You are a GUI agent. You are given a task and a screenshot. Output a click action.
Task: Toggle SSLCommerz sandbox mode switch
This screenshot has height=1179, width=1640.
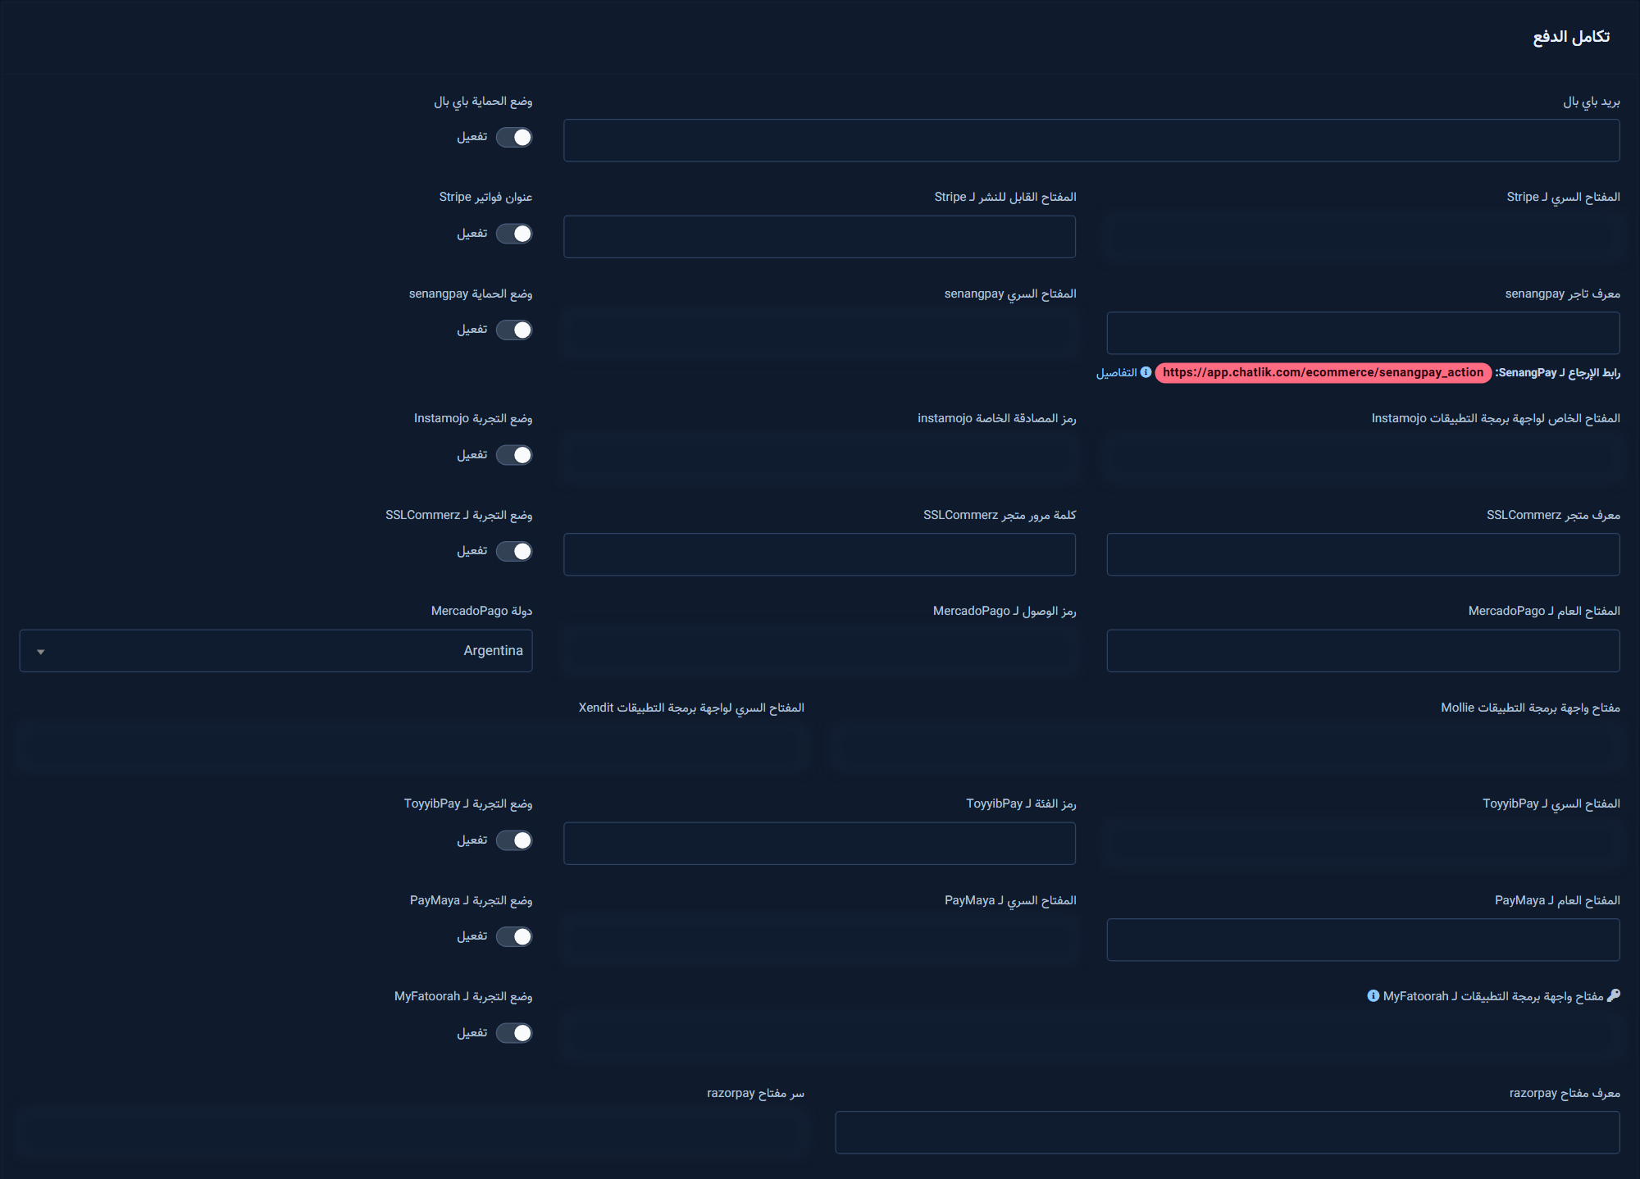(514, 551)
